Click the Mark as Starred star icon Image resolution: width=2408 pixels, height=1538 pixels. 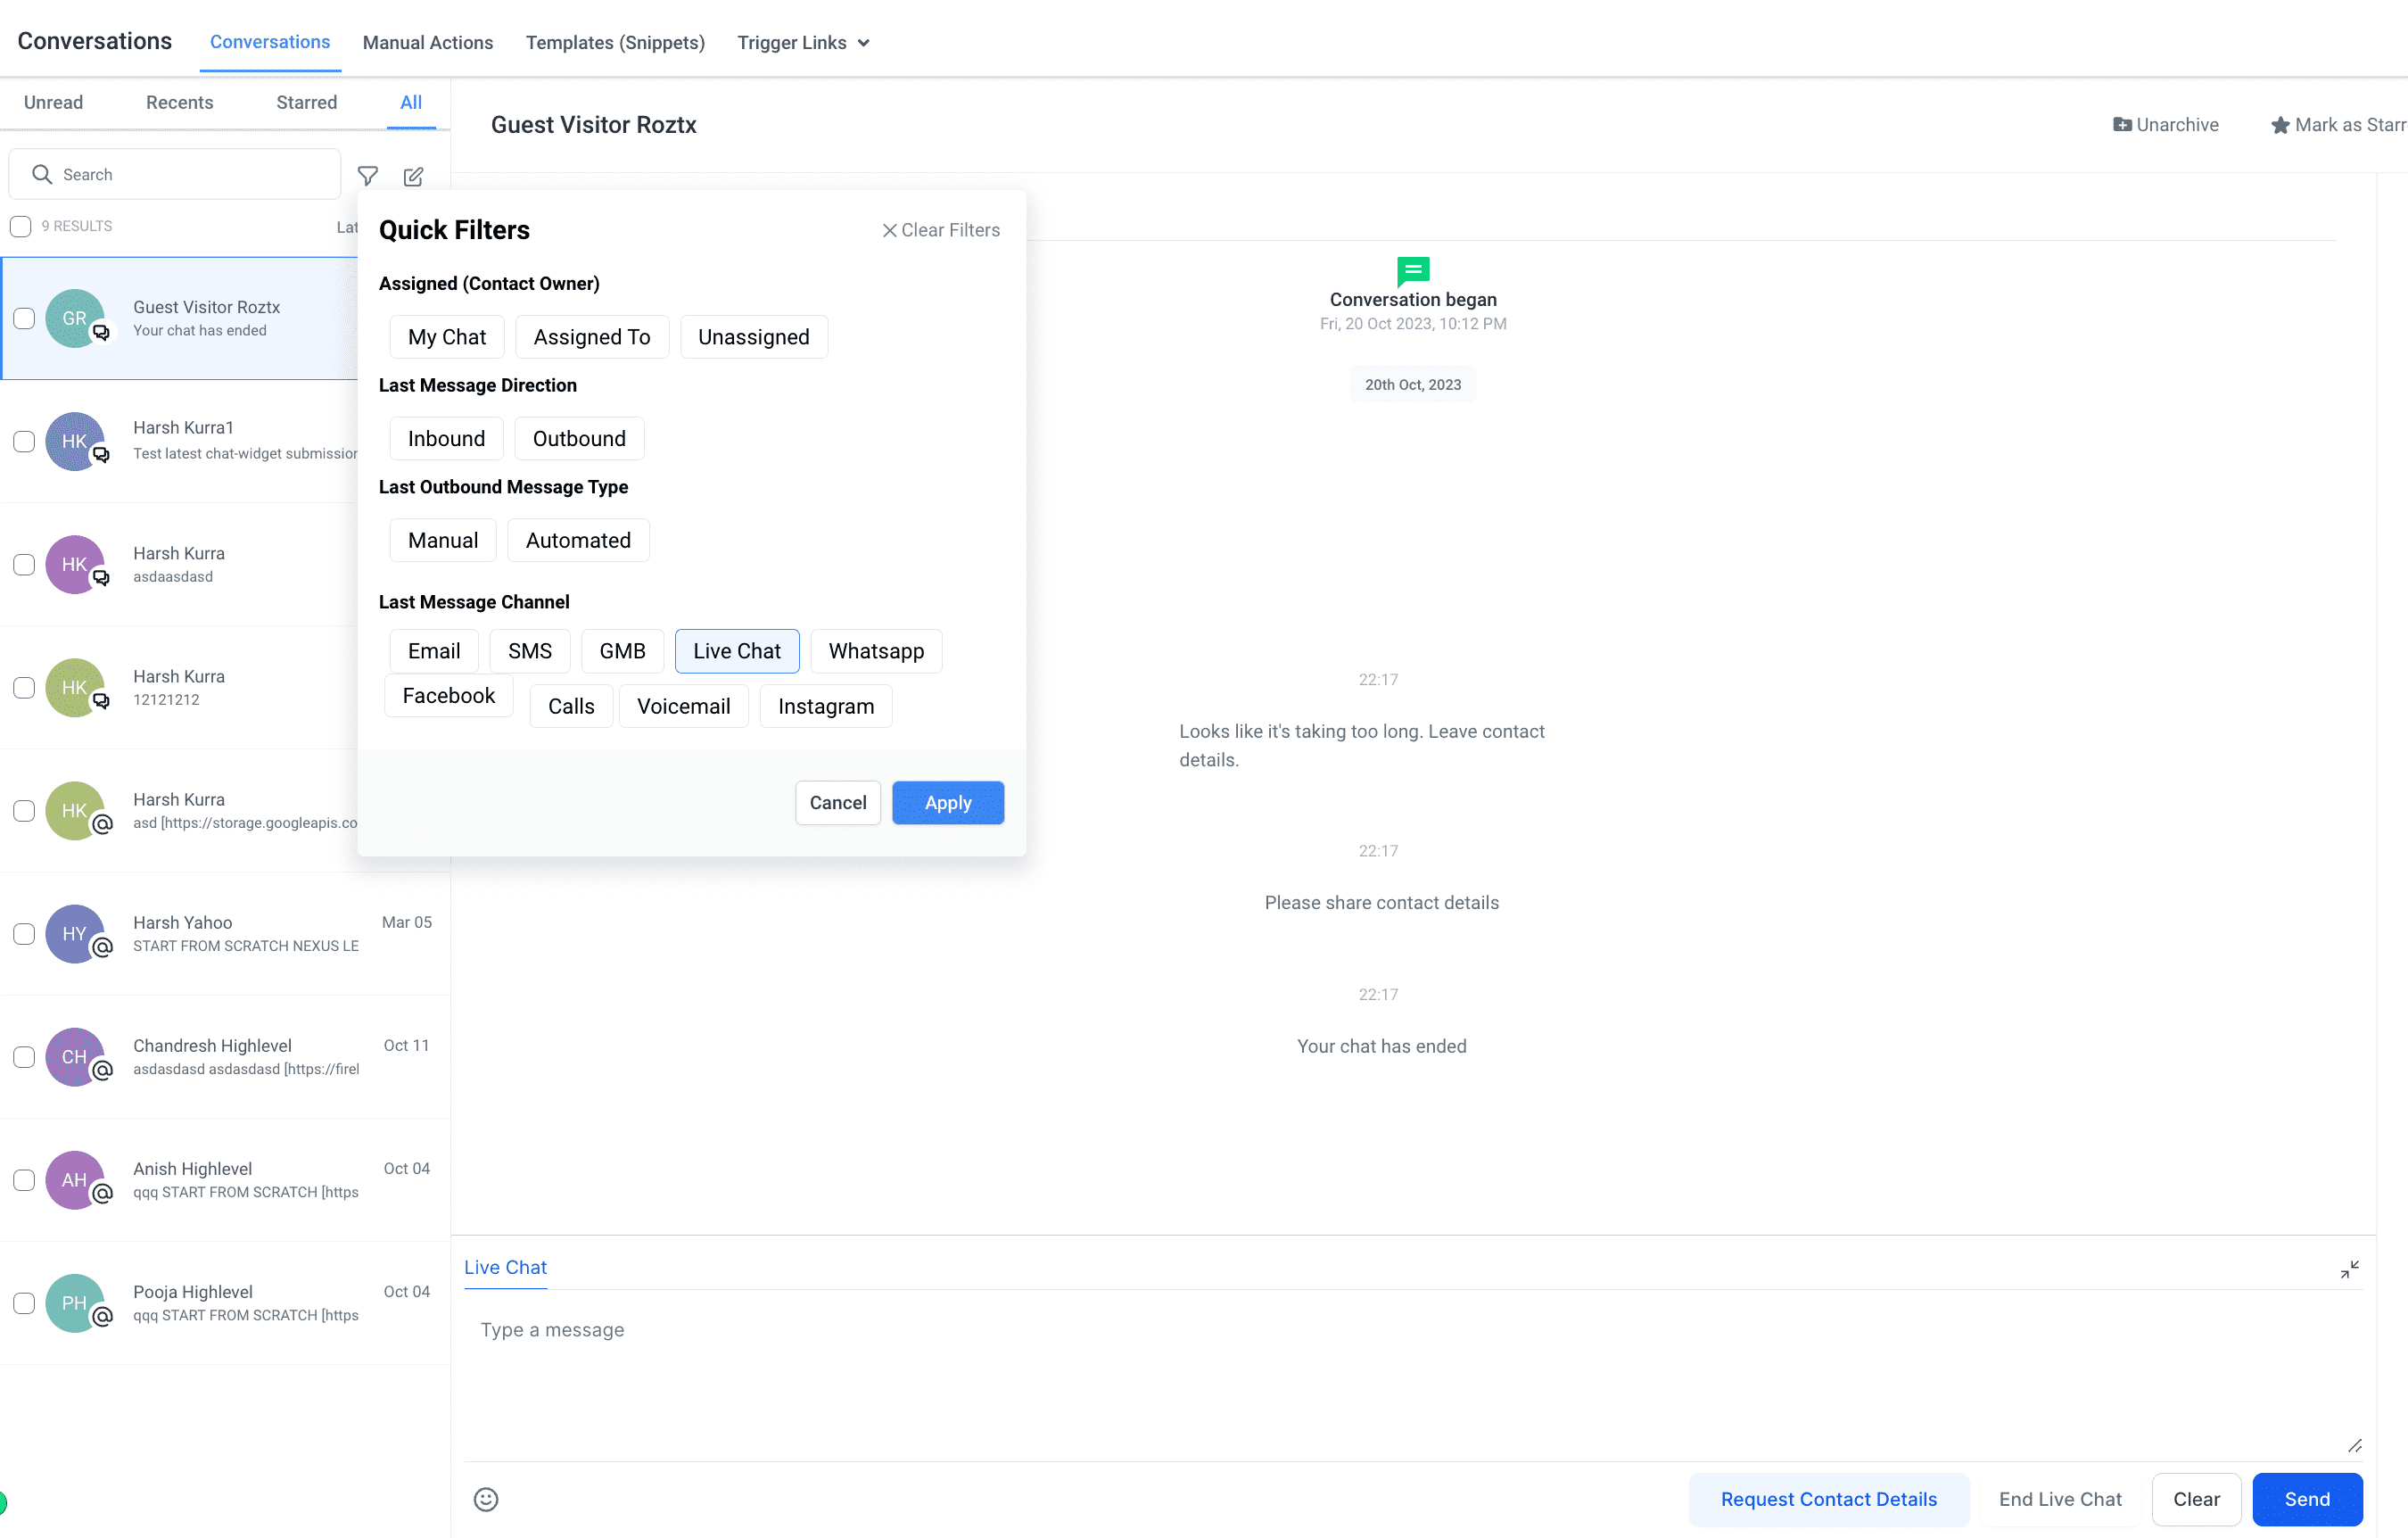click(2279, 125)
